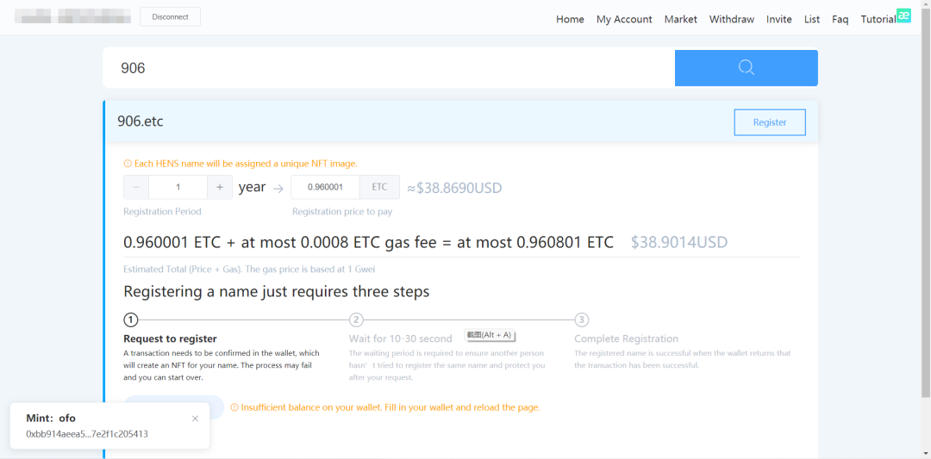Open the Home menu item

(570, 19)
